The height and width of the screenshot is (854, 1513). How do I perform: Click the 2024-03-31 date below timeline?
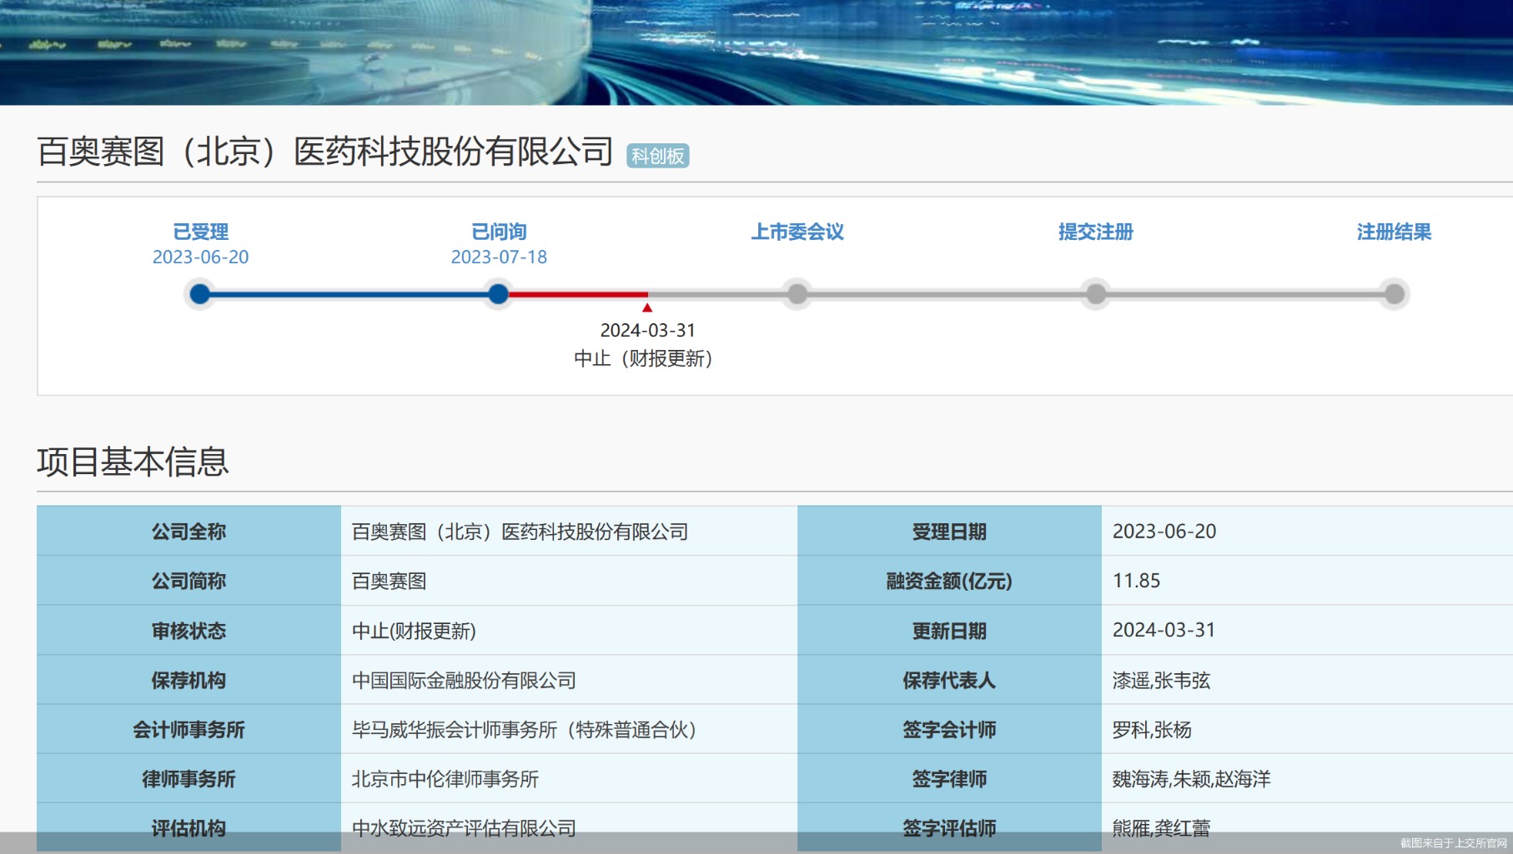pos(647,331)
